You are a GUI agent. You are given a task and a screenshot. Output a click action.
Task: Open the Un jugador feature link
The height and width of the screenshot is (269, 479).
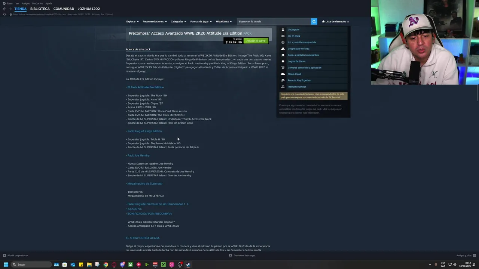click(x=293, y=30)
